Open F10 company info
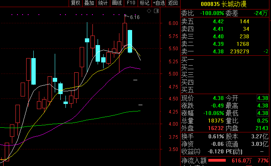 point(131,3)
